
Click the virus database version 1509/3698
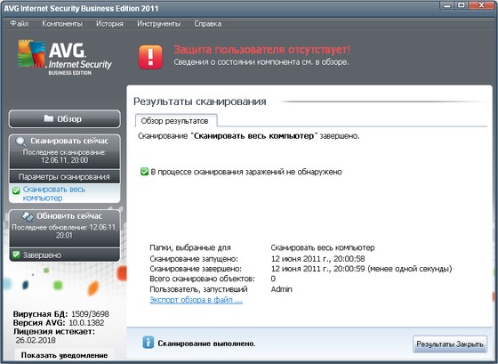90,314
